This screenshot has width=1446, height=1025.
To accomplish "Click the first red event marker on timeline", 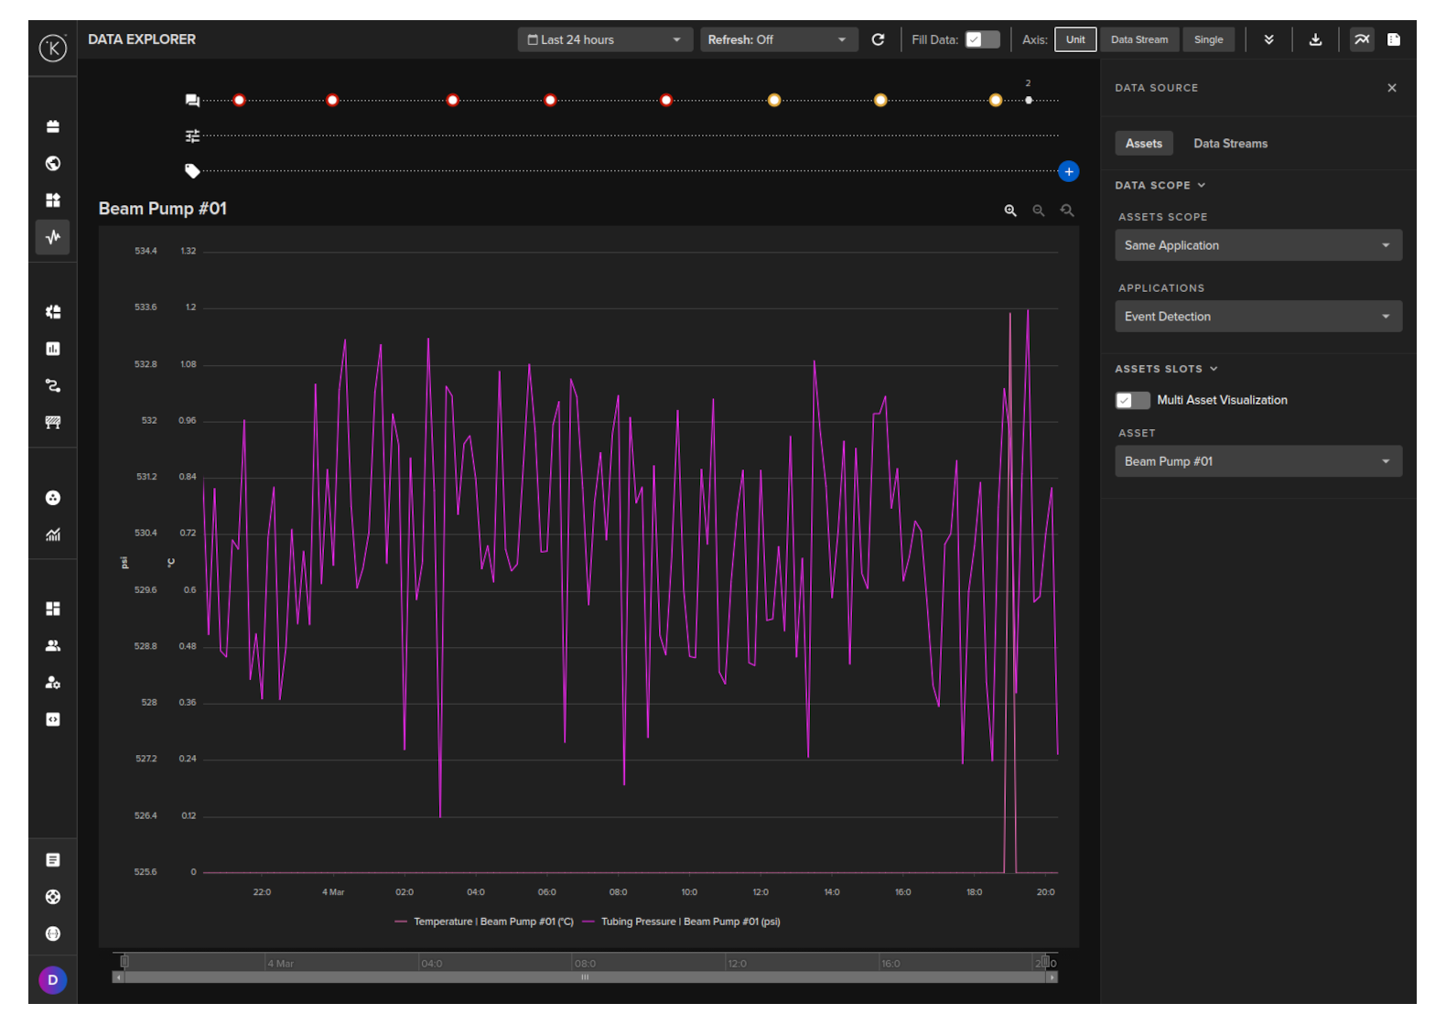I will pyautogui.click(x=239, y=100).
